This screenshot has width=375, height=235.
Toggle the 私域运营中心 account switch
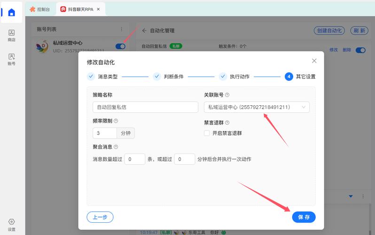[x=120, y=47]
